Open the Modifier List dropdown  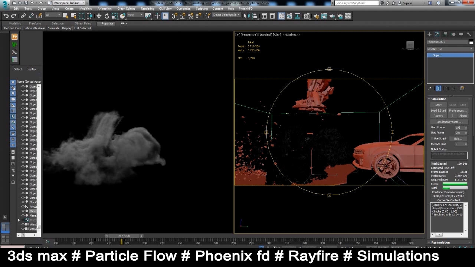click(450, 49)
